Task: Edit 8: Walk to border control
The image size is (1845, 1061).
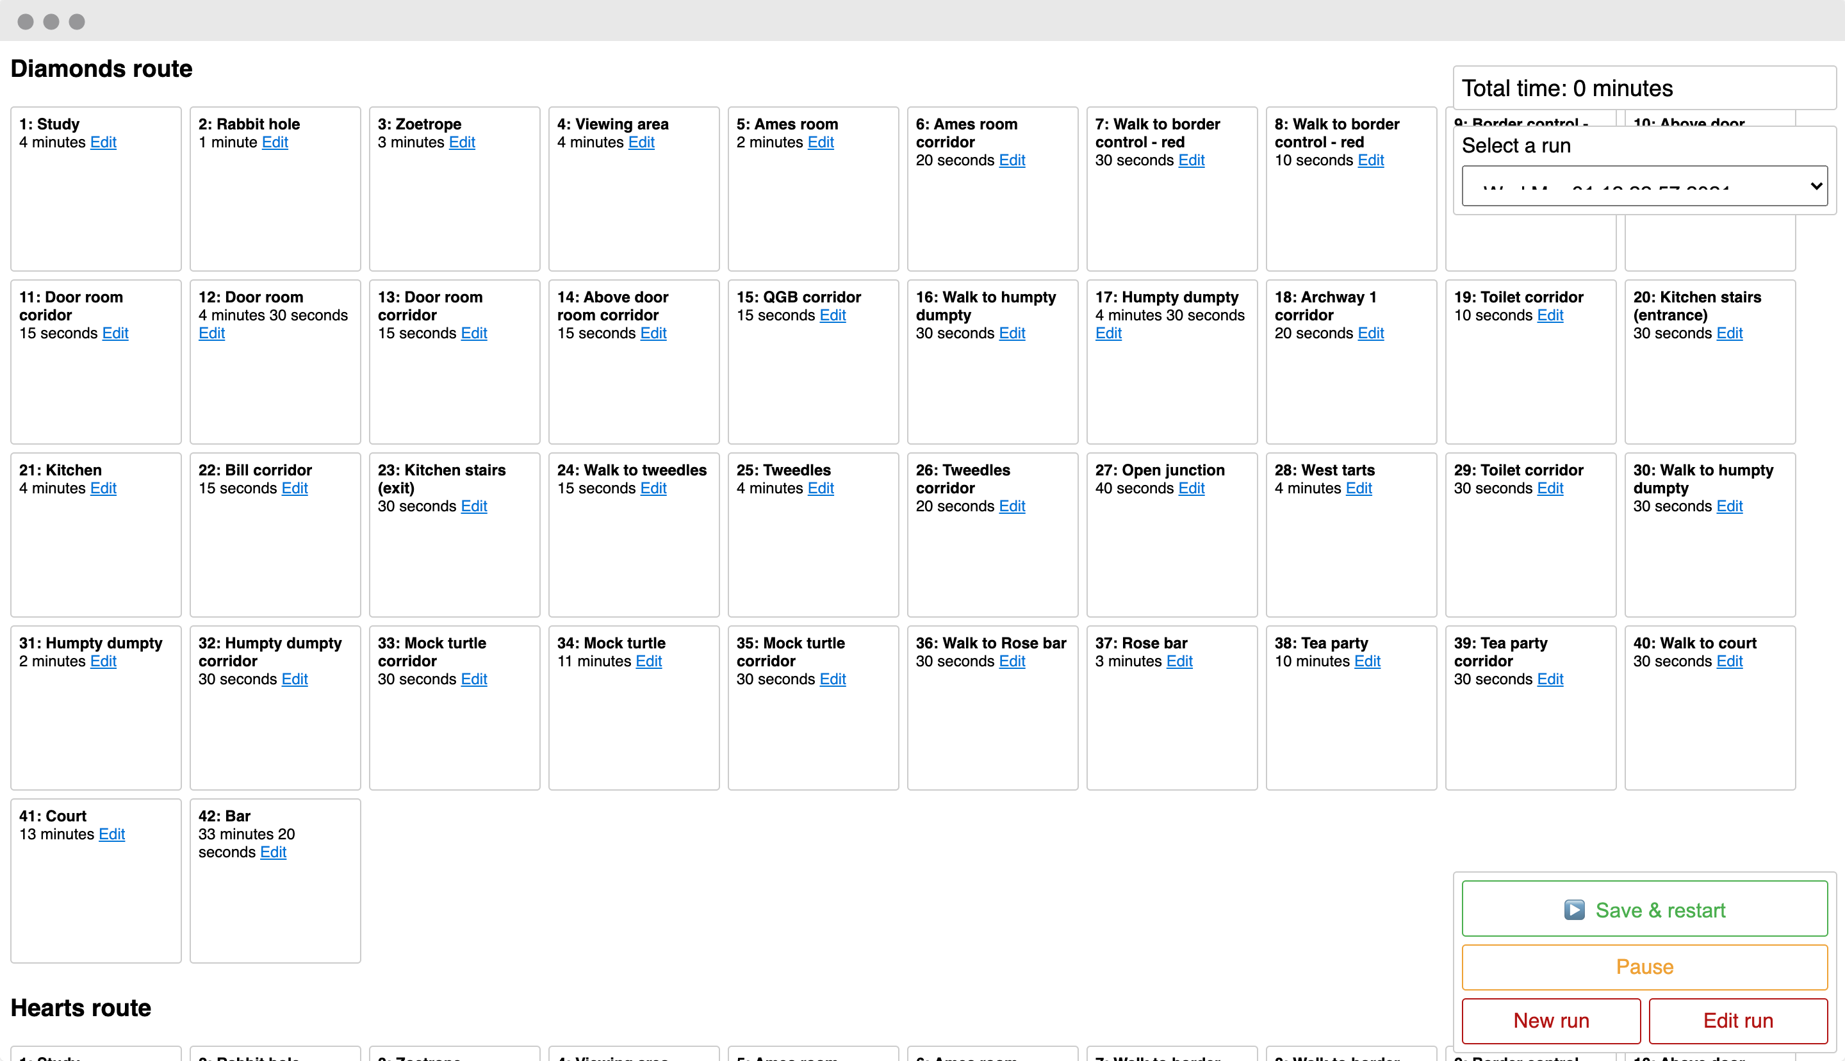Action: 1371,160
